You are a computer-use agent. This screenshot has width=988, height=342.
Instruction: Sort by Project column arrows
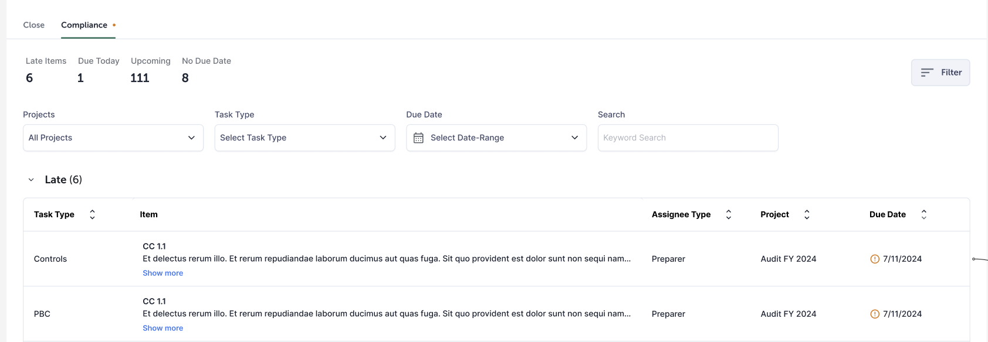(807, 214)
